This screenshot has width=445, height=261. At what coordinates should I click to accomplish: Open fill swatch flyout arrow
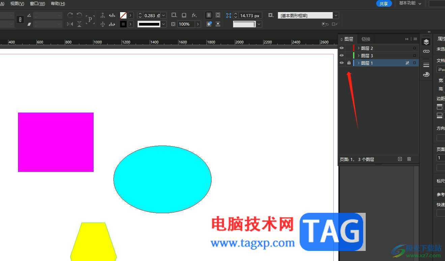pos(131,15)
